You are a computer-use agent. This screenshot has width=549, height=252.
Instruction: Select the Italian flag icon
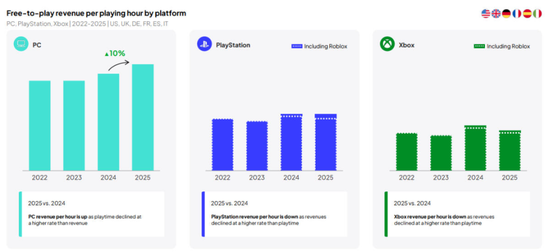click(x=538, y=14)
